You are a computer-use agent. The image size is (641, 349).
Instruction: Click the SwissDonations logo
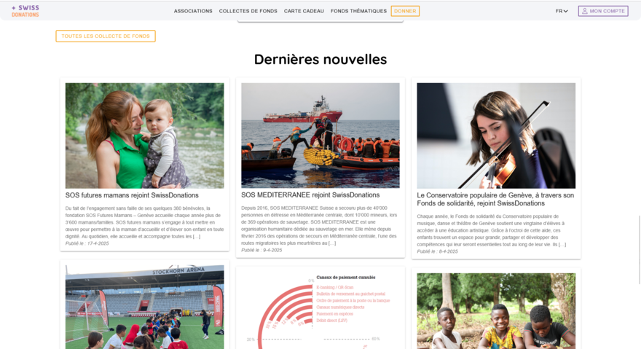click(25, 11)
